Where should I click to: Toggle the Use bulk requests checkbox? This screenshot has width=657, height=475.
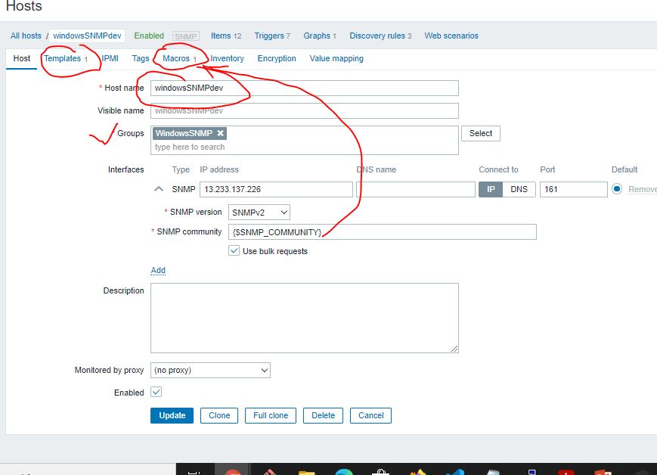(234, 251)
